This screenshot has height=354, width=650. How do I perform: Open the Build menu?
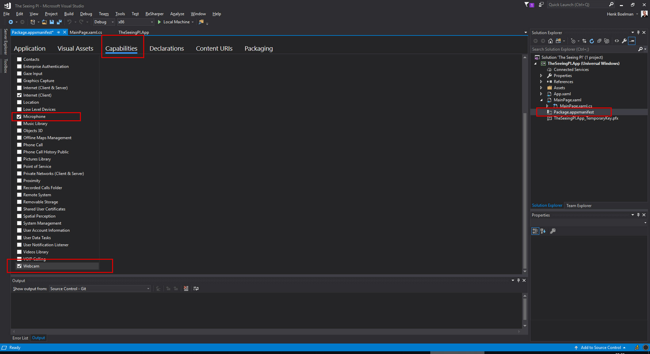coord(69,14)
